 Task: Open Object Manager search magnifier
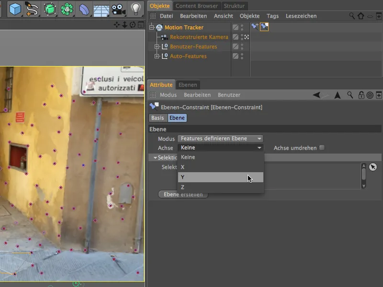point(352,16)
